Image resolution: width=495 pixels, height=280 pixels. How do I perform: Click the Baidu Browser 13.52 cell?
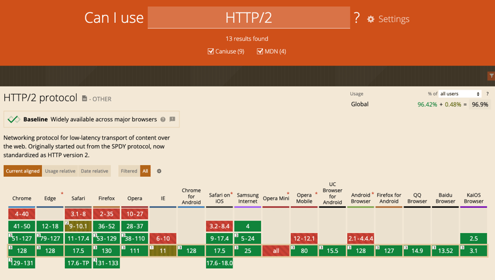[x=445, y=251]
